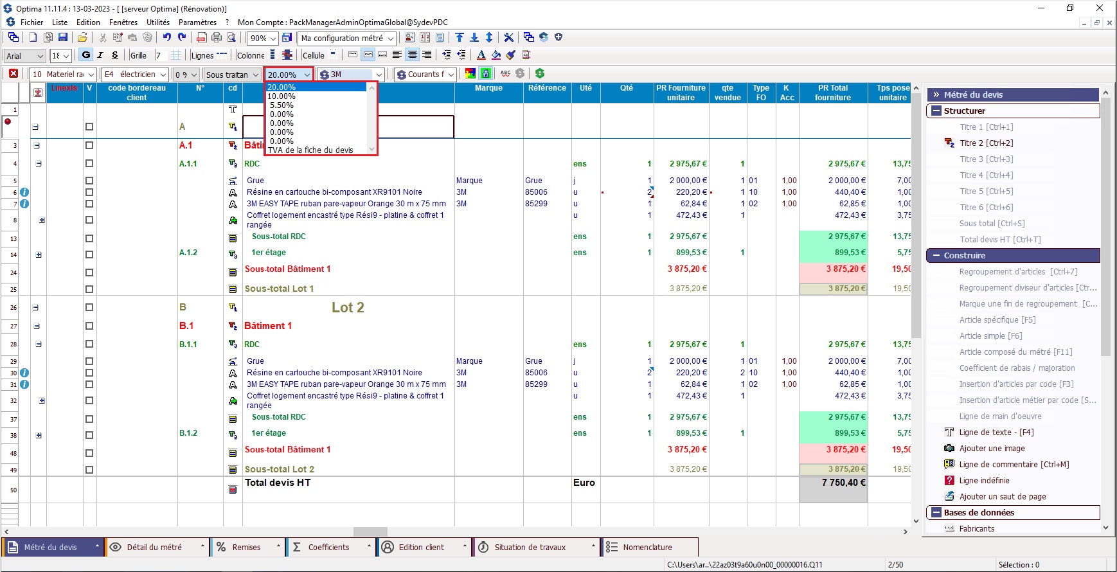The height and width of the screenshot is (572, 1117).
Task: Click blue info icon on row 31
Action: [24, 384]
